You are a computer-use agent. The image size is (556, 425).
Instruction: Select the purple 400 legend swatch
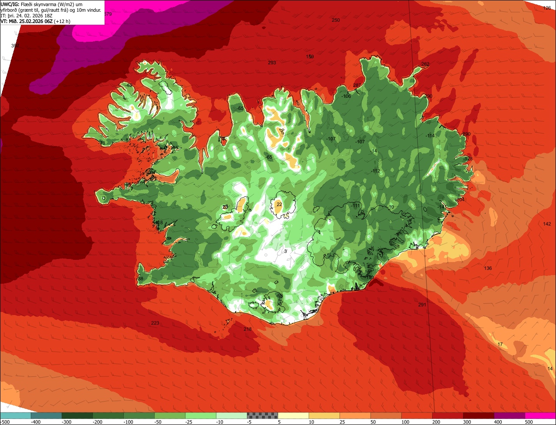(510, 415)
